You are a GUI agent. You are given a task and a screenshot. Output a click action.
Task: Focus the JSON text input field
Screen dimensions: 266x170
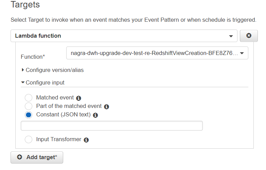(x=112, y=126)
